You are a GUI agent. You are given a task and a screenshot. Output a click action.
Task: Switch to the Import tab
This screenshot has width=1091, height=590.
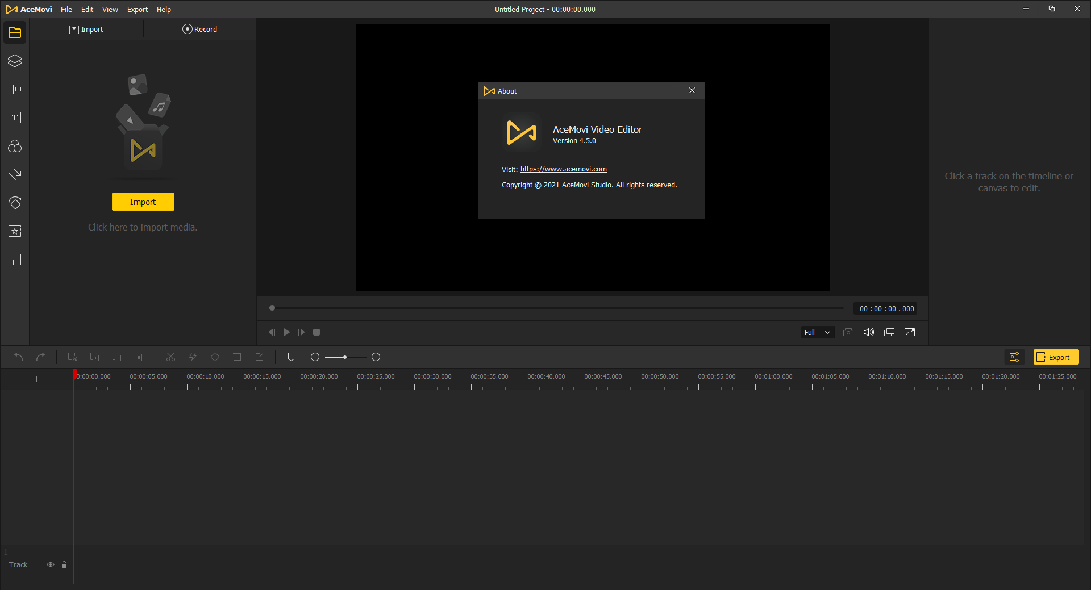[86, 29]
